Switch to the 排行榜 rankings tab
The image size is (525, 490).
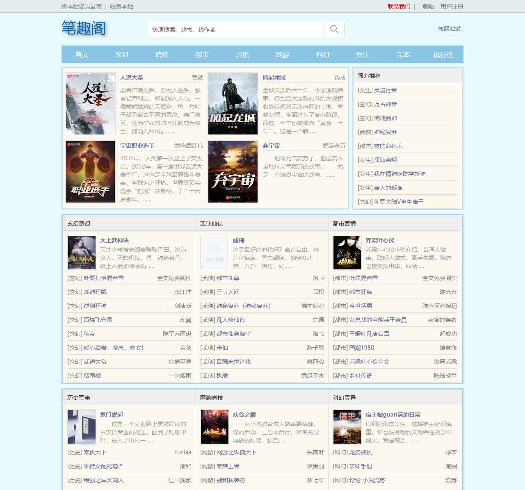[443, 55]
